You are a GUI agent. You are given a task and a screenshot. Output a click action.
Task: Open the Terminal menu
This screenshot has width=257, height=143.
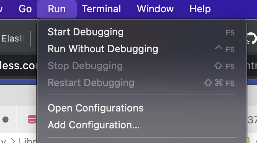click(x=101, y=9)
